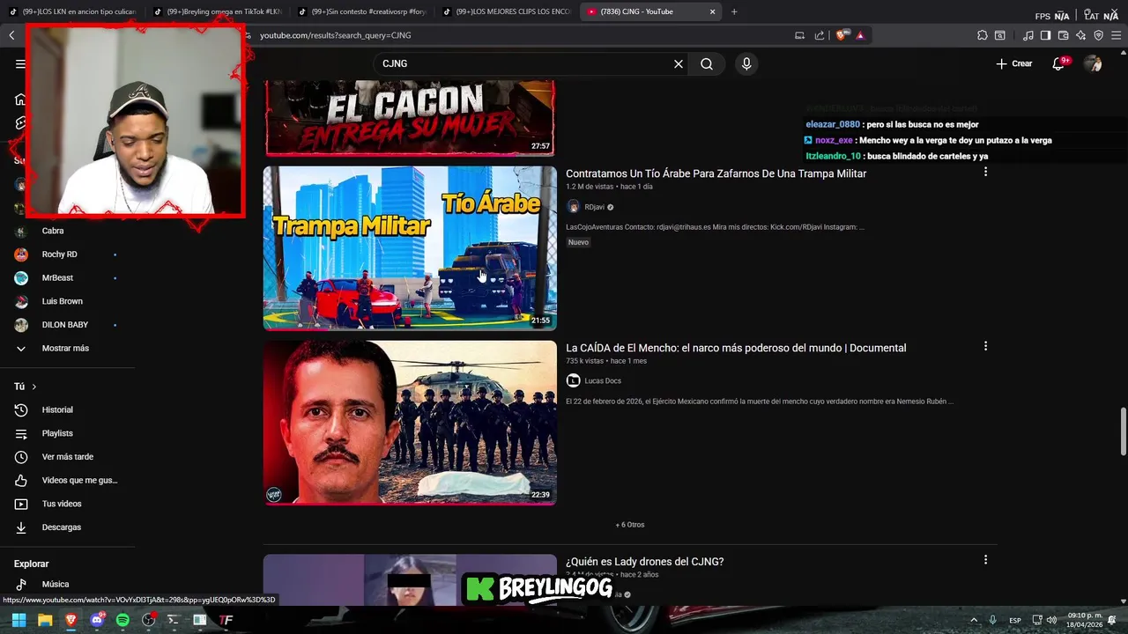
Task: Open Spotify from the taskbar
Action: [122, 620]
